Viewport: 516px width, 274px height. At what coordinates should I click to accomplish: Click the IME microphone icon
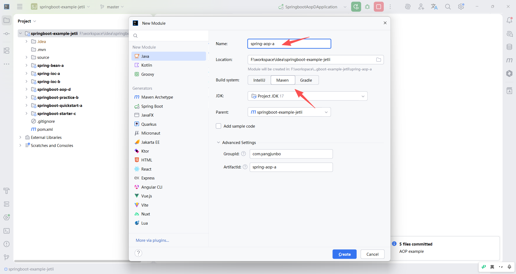(x=509, y=267)
